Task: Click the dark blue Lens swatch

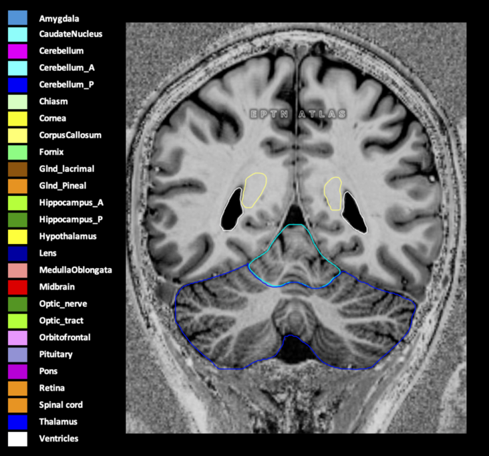Action: 17,253
